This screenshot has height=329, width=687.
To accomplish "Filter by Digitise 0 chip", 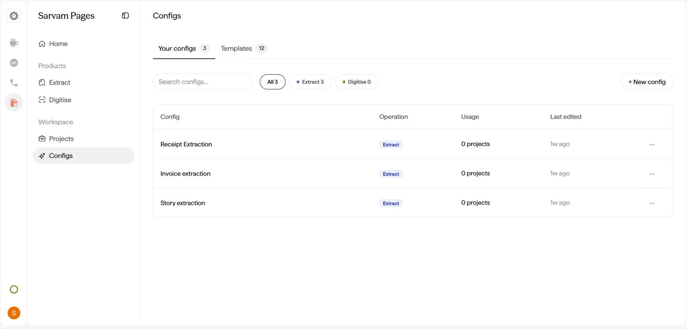I will pos(356,82).
